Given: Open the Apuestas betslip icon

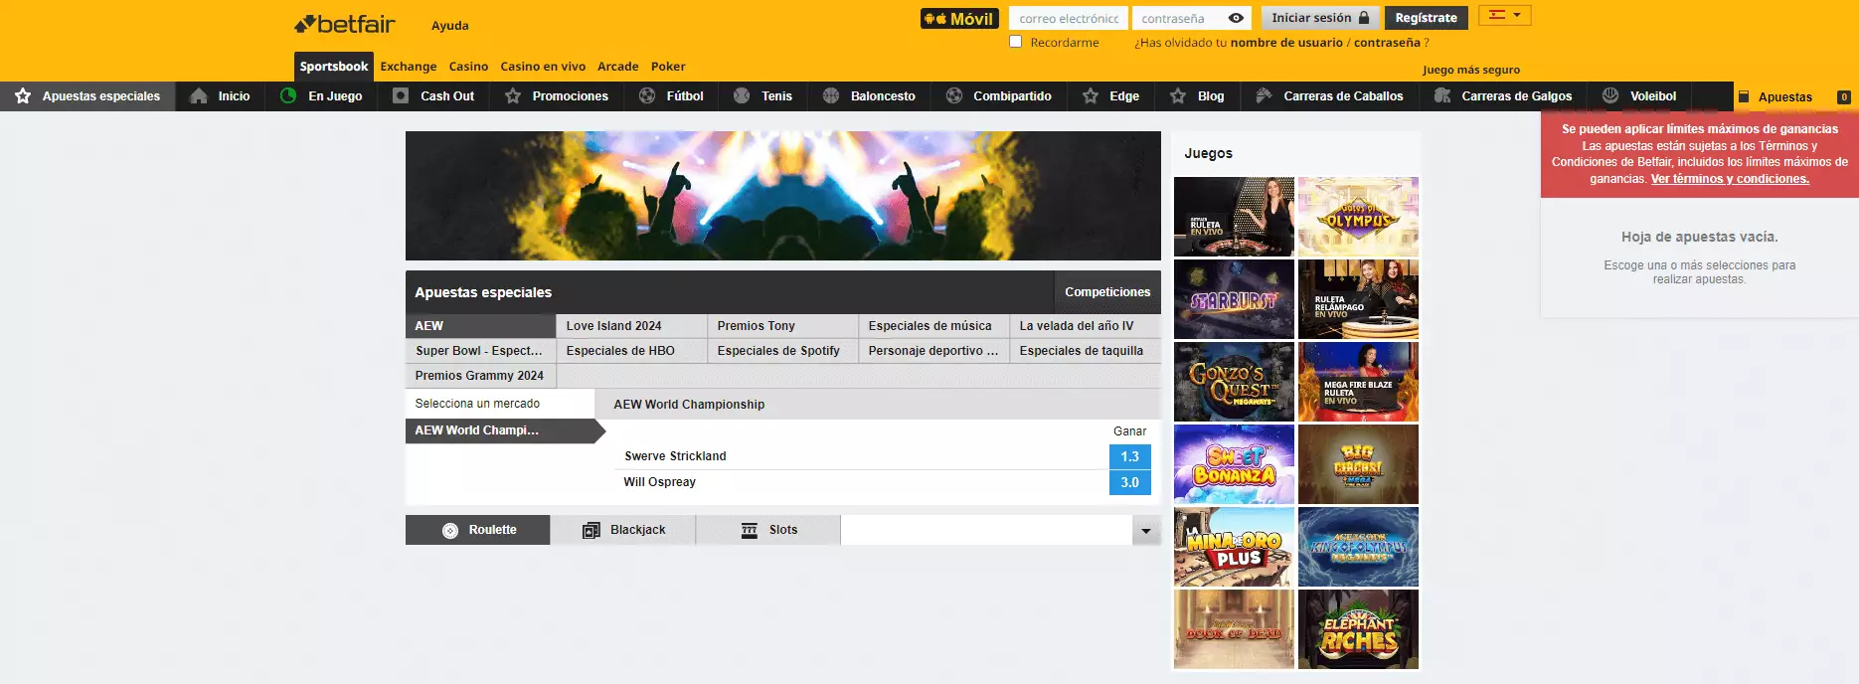Looking at the screenshot, I should pos(1743,97).
